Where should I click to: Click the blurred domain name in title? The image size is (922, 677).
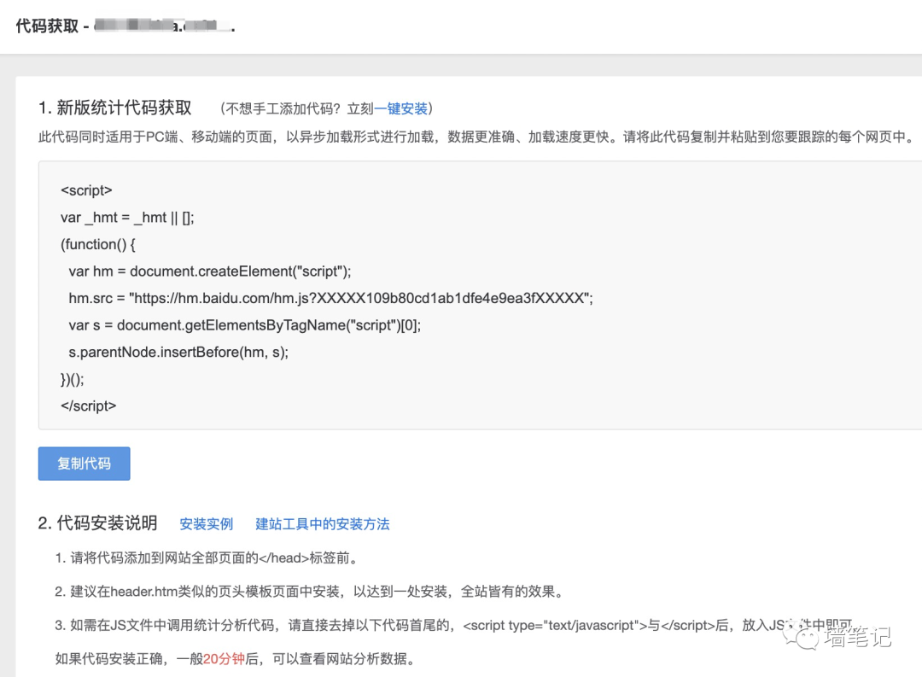162,26
